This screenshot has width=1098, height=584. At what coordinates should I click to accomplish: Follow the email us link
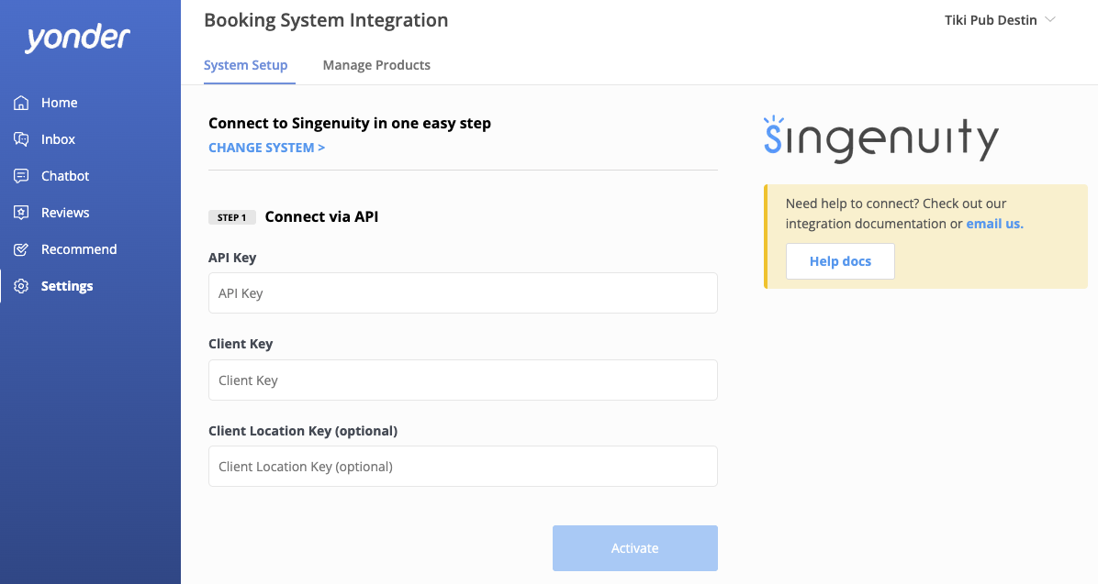click(994, 224)
